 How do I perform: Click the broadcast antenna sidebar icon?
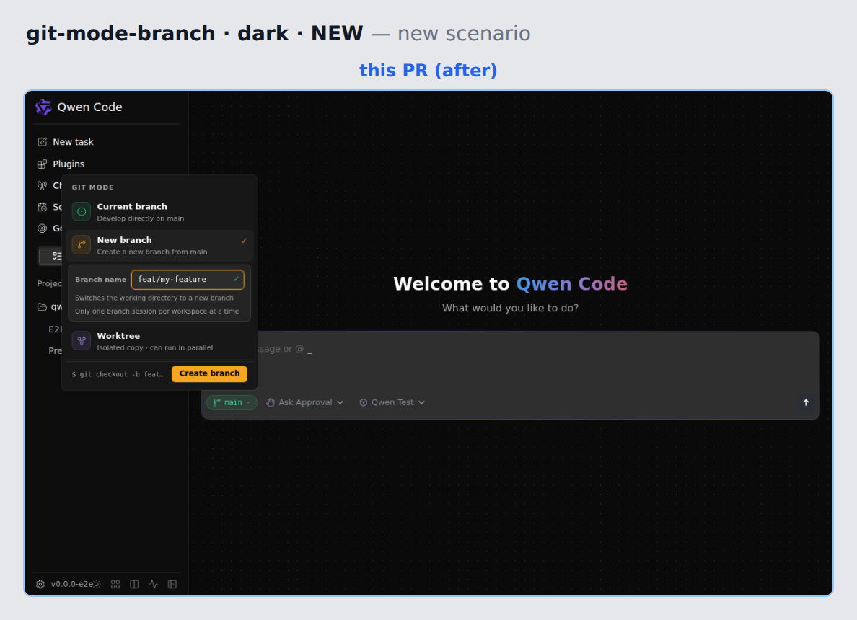tap(42, 185)
